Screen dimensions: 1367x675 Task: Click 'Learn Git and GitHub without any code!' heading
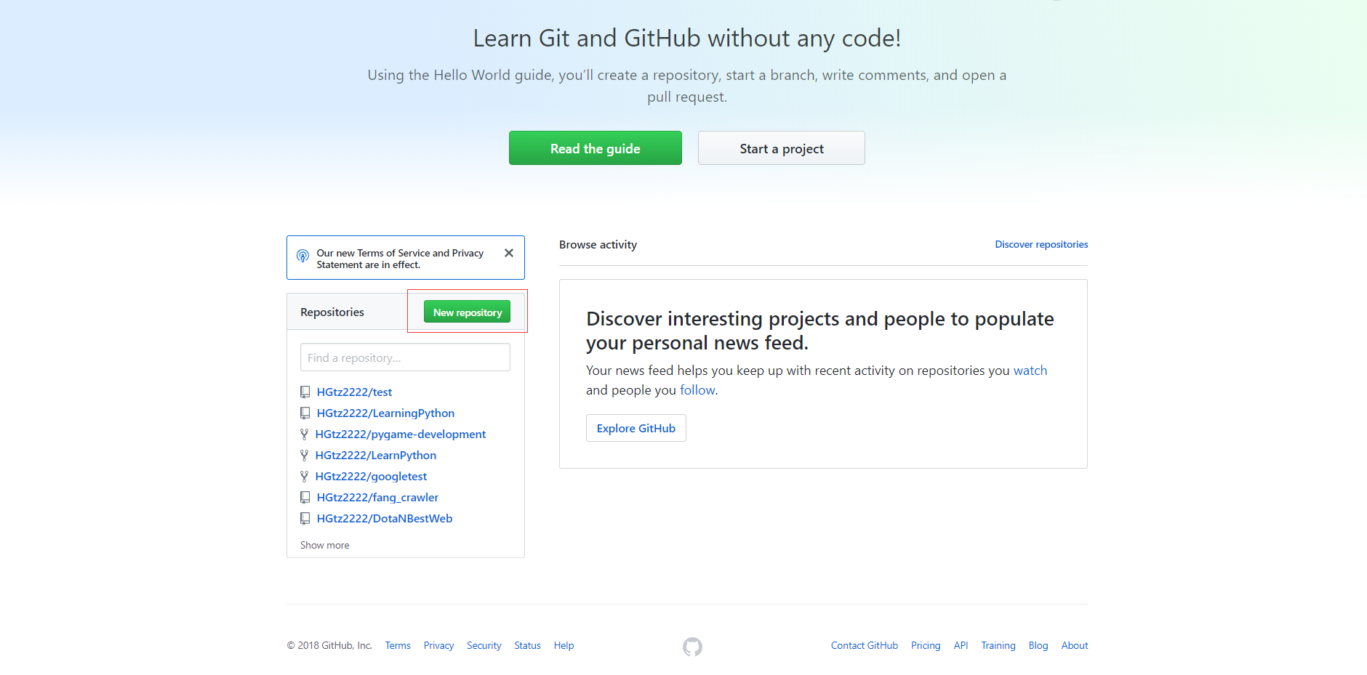point(687,39)
